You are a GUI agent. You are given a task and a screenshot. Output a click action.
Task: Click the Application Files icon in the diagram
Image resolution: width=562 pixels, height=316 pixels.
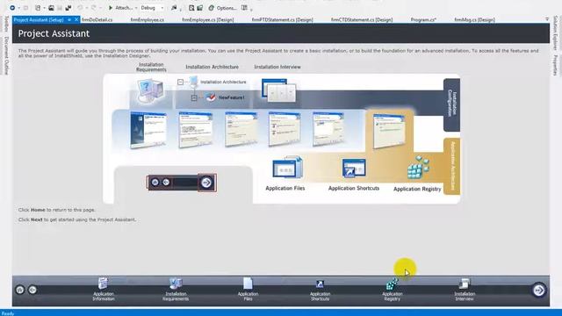(287, 168)
